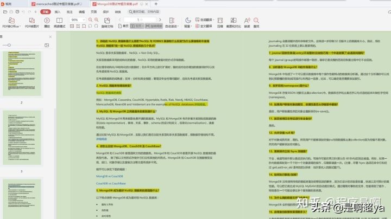This screenshot has width=391, height=219.
Task: Rotate view counterclockwise icon
Action: point(90,26)
